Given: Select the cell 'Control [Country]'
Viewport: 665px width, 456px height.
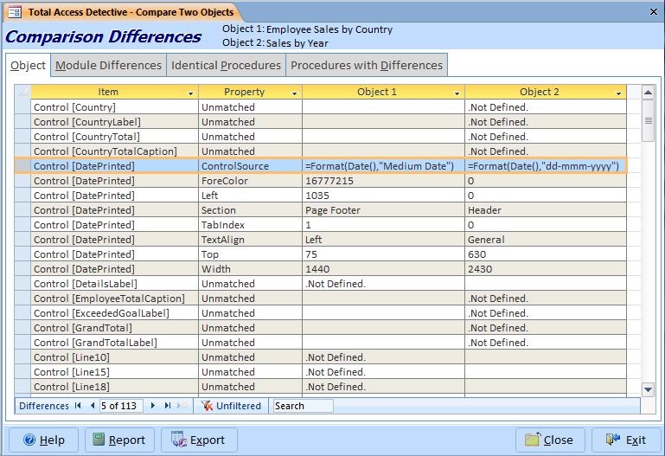Looking at the screenshot, I should 114,107.
